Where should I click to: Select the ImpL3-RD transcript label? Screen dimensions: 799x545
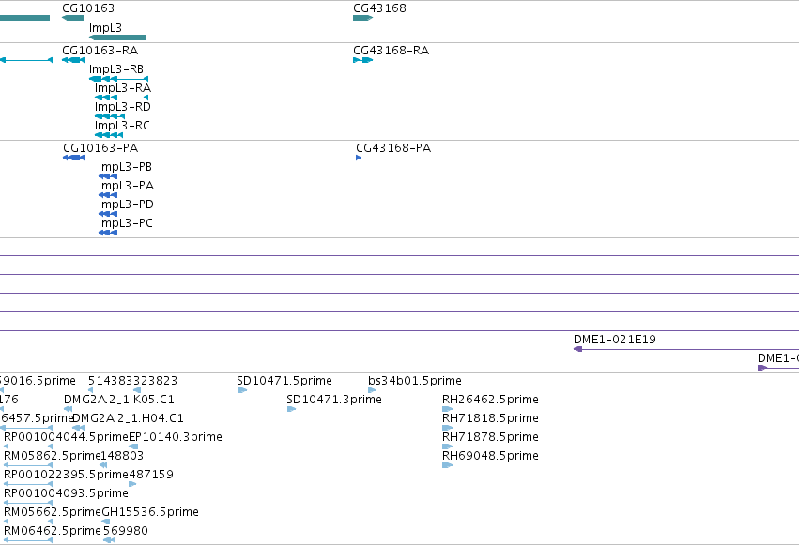[x=123, y=107]
